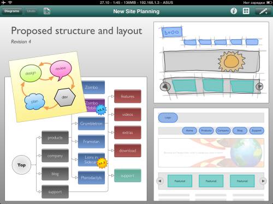Tap the airplane mode status icon

[x=3, y=2]
